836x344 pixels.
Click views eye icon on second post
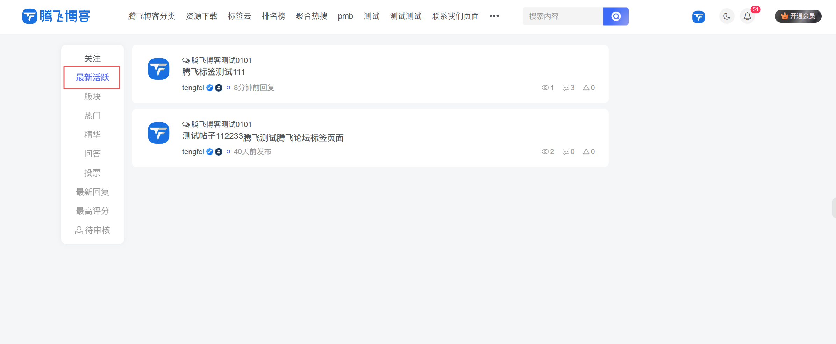pyautogui.click(x=545, y=152)
